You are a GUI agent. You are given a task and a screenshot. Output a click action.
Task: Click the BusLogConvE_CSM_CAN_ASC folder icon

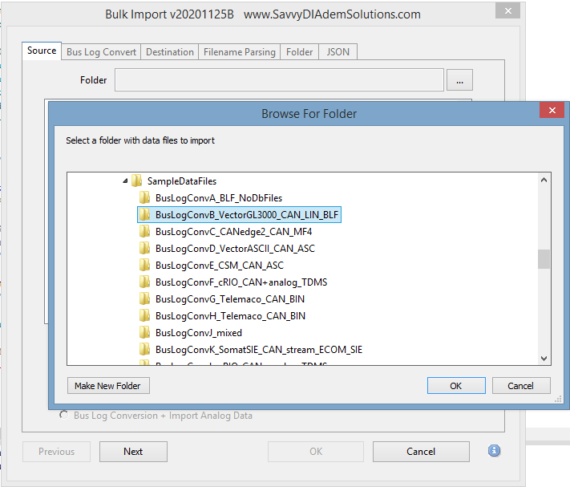144,265
